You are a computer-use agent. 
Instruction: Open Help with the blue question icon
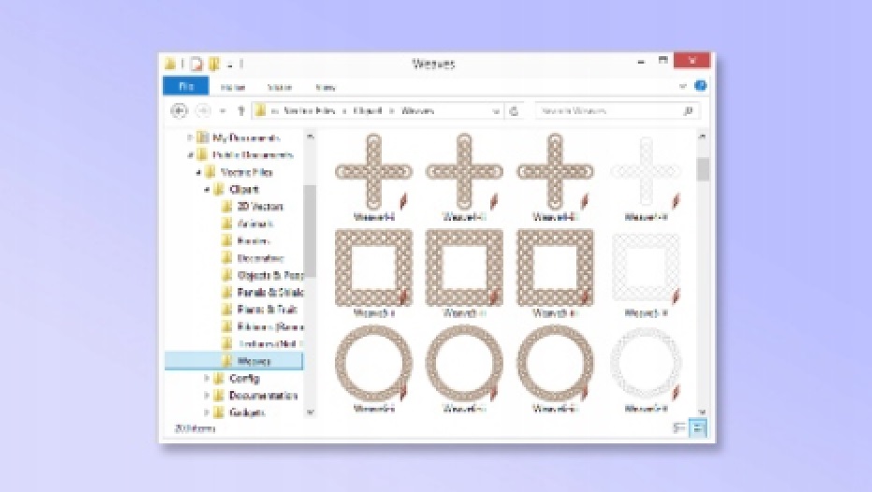[x=701, y=86]
